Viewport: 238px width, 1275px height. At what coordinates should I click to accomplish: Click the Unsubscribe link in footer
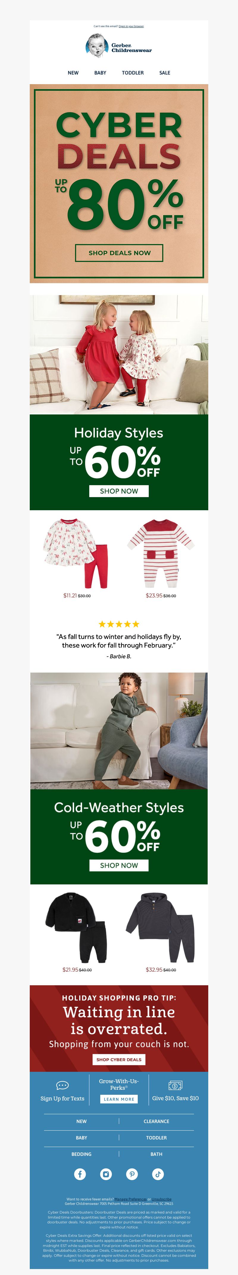click(162, 1199)
